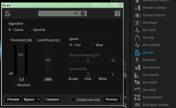Click the Spectral tilt slider handle

88,74
